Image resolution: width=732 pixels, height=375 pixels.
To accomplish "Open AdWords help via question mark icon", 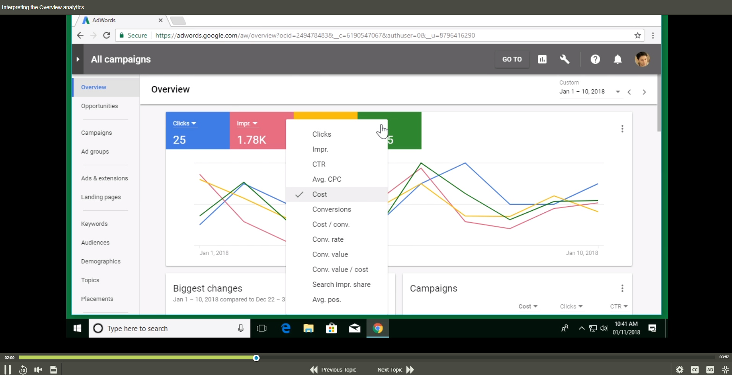I will [x=595, y=59].
